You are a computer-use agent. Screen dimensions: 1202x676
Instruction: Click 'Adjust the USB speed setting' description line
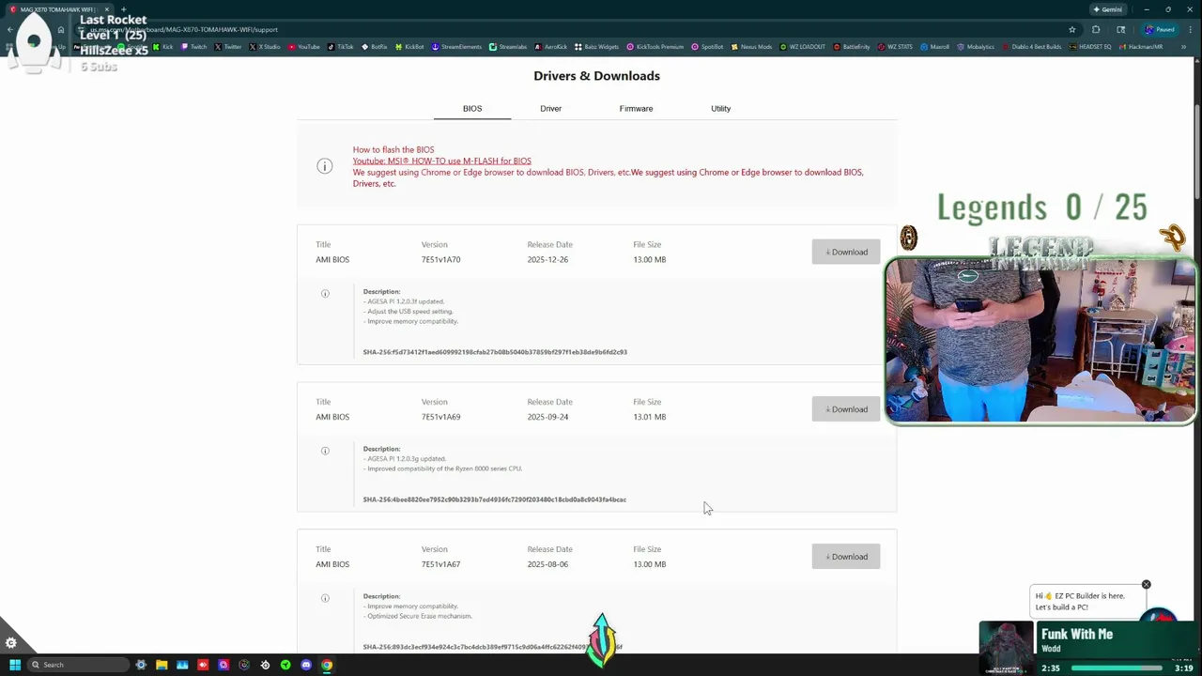point(410,312)
